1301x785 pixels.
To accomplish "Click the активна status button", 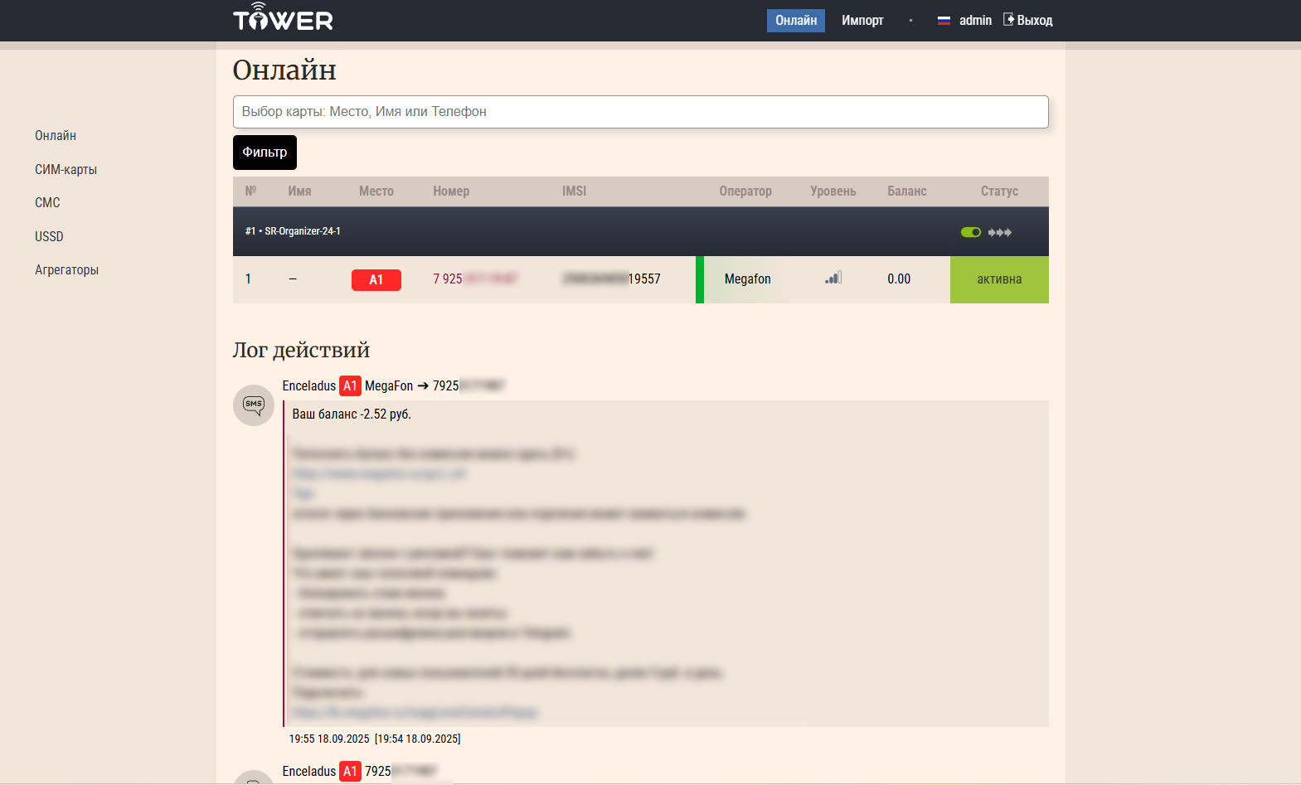I will (998, 279).
